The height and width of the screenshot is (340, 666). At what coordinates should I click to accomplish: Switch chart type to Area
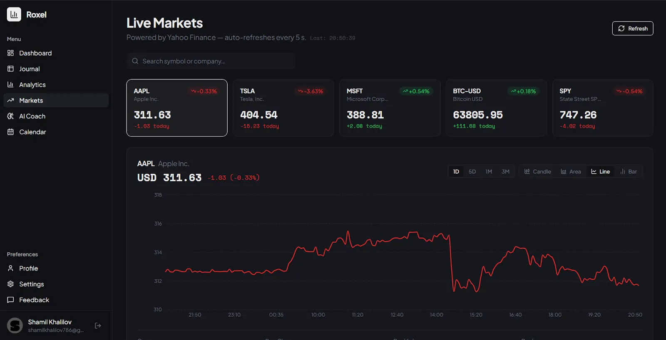click(571, 172)
